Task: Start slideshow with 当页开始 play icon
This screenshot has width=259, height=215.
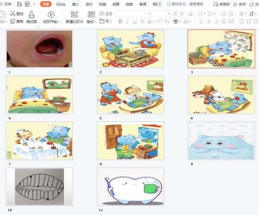Action: tap(51, 15)
